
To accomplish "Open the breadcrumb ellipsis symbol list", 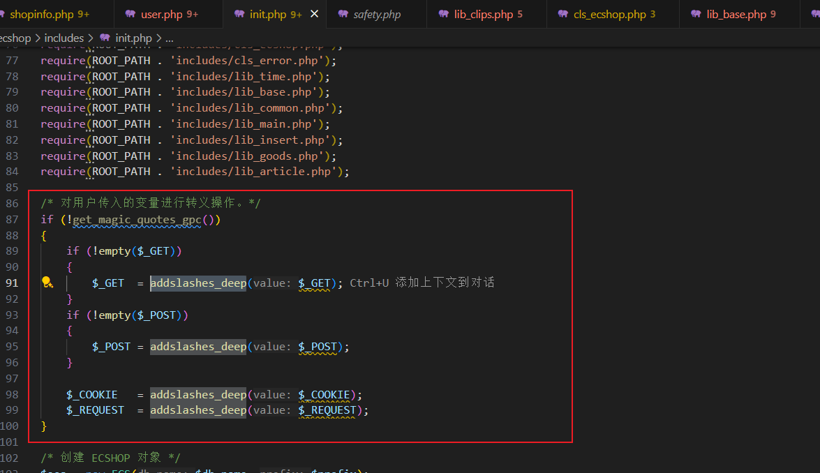I will pyautogui.click(x=169, y=38).
